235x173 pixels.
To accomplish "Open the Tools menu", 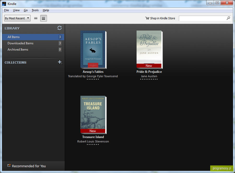I will click(35, 10).
